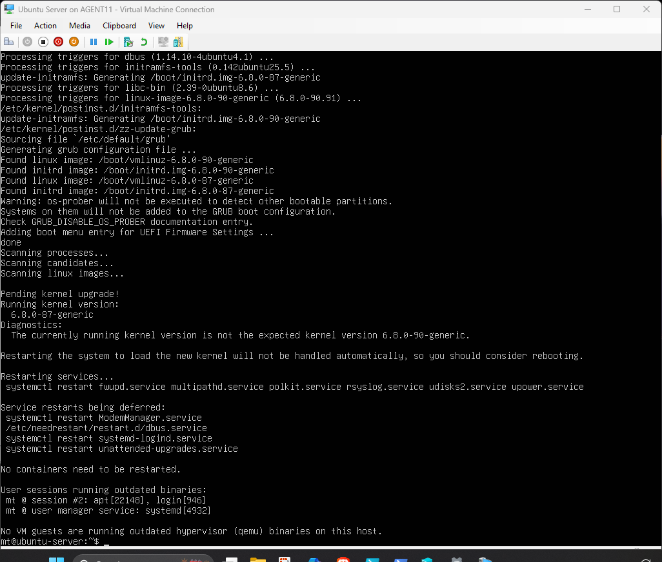Open the Clipboard menu
The height and width of the screenshot is (562, 662).
tap(119, 26)
